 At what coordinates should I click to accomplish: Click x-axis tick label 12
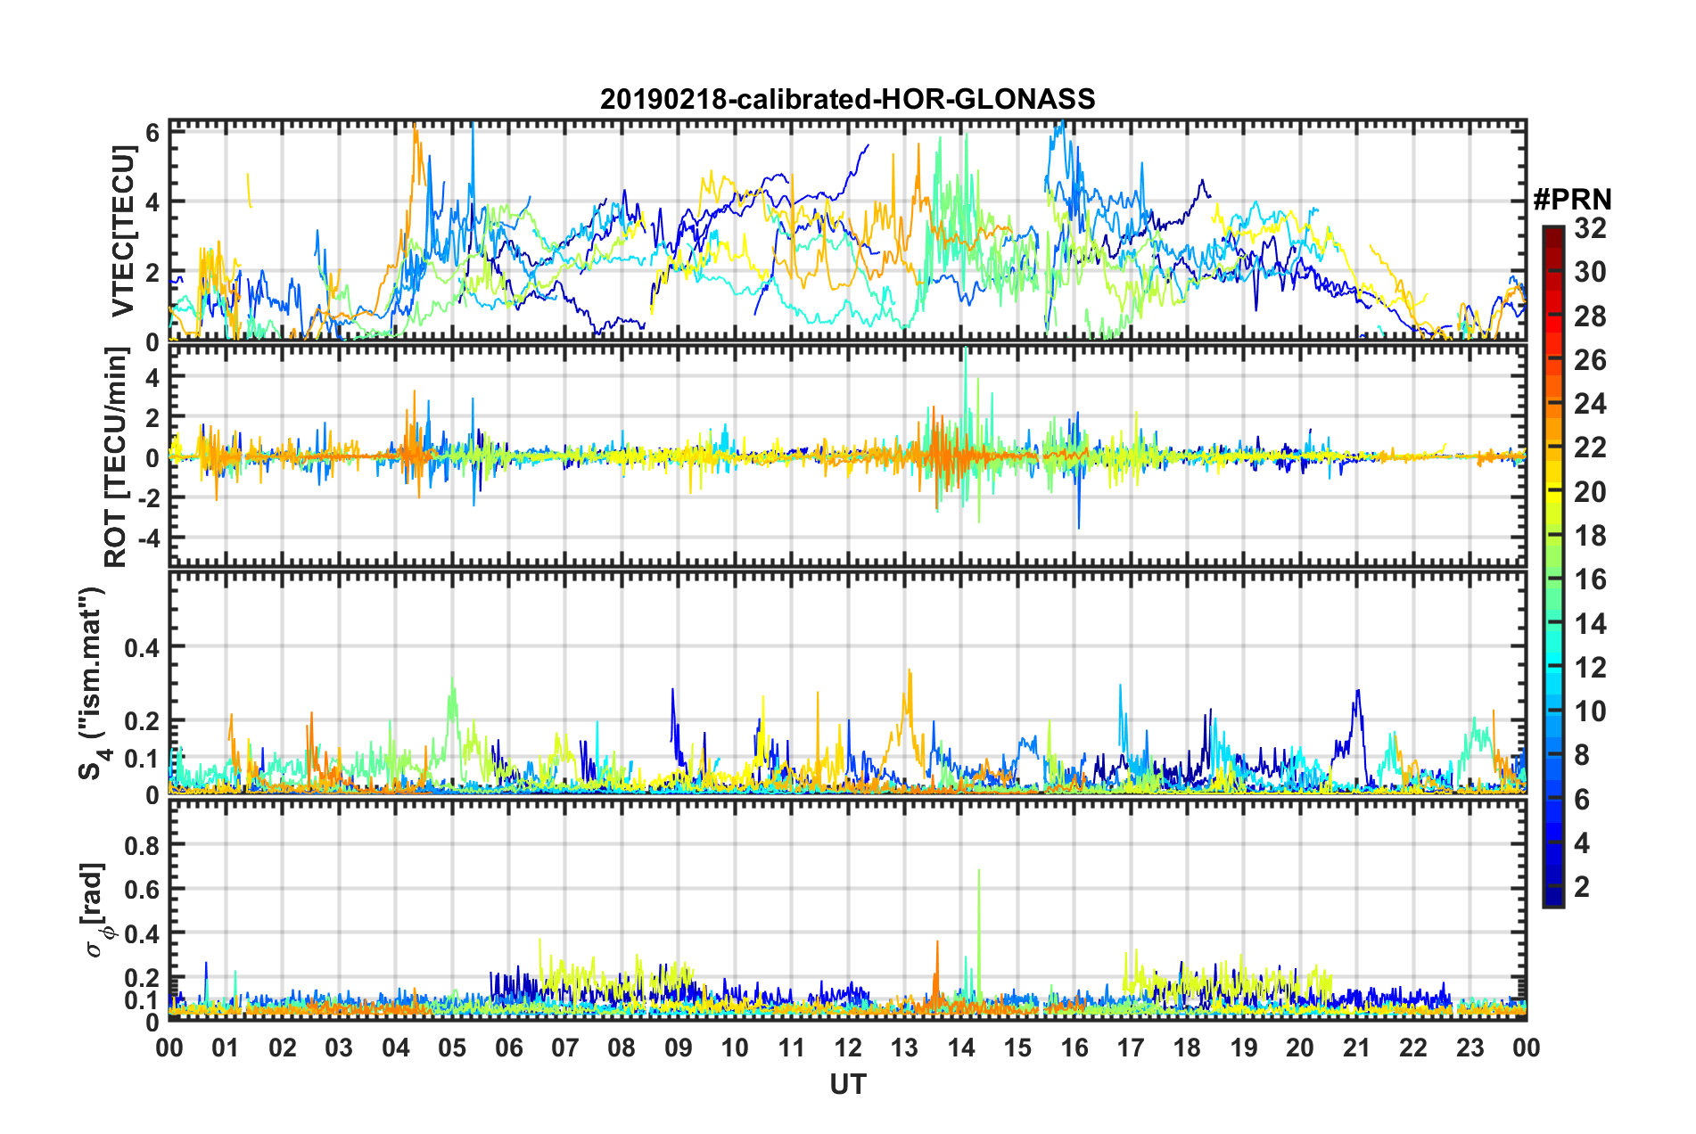pyautogui.click(x=848, y=1048)
